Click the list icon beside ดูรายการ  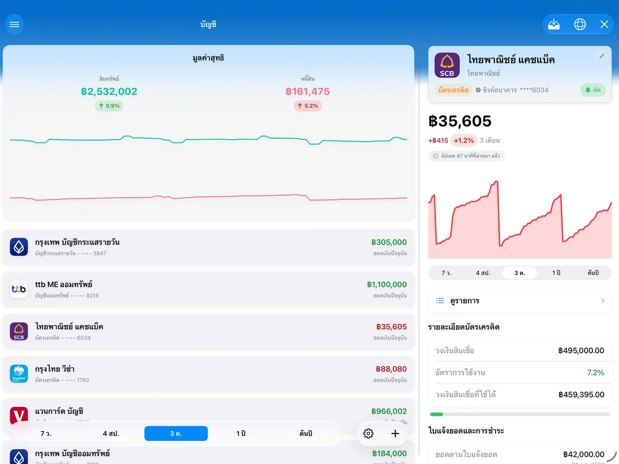(x=440, y=301)
